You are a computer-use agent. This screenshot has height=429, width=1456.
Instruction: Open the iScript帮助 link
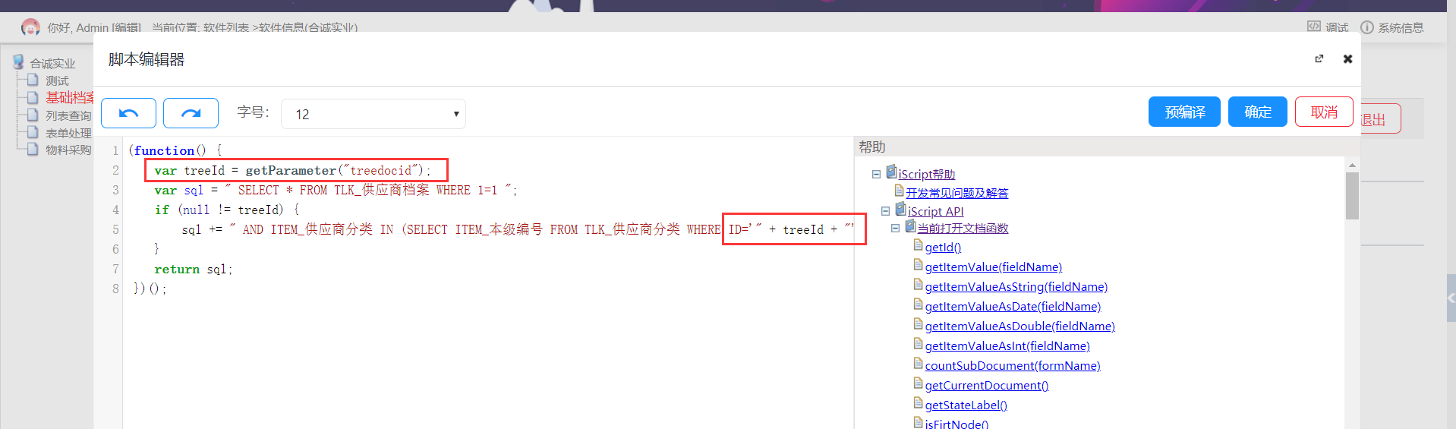(x=926, y=175)
